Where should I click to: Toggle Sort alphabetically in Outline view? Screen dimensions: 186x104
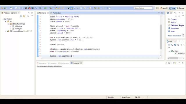click(172, 45)
